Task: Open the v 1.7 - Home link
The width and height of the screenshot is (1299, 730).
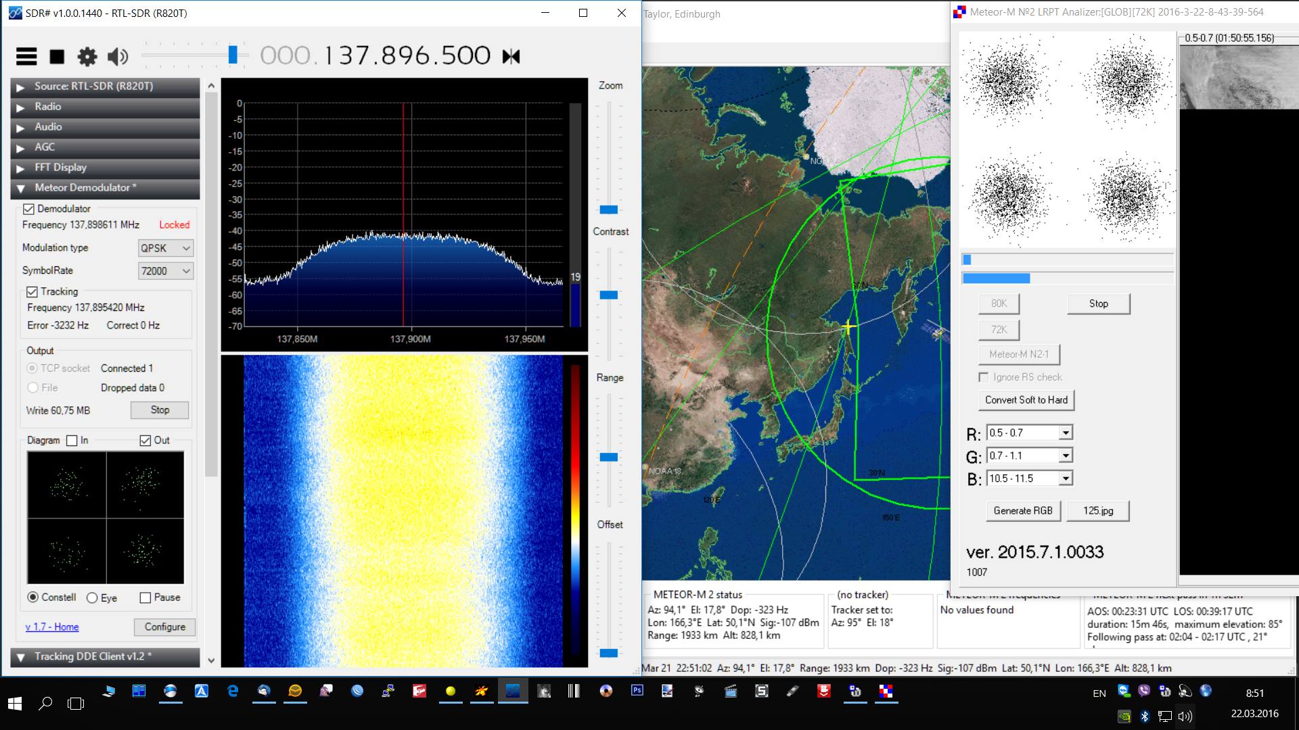Action: click(x=52, y=627)
